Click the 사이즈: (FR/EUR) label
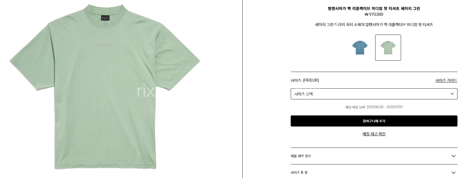458x178 pixels. click(305, 80)
